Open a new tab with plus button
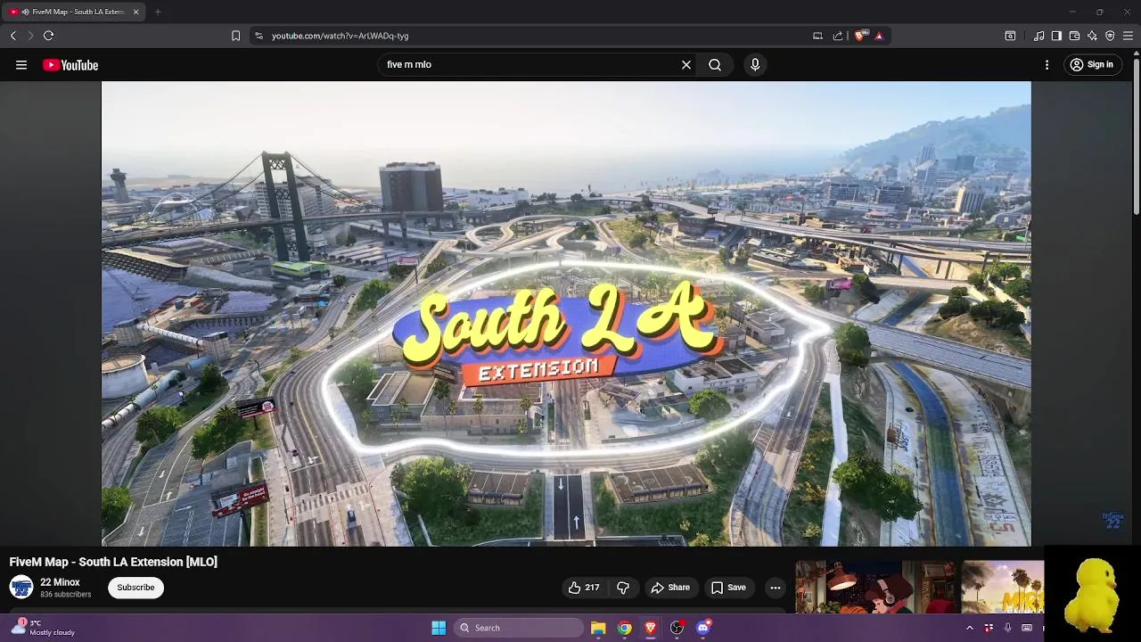Viewport: 1141px width, 642px height. (x=158, y=12)
